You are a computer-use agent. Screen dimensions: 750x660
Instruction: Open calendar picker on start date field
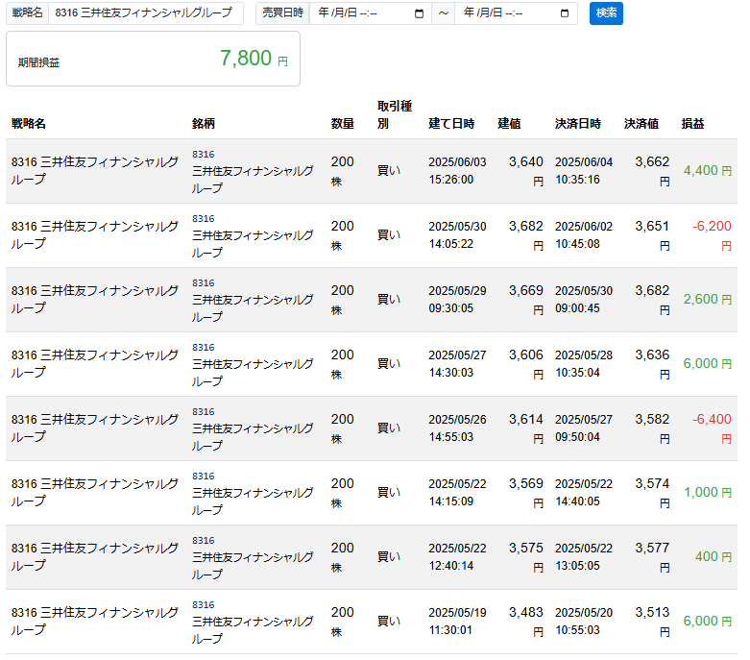[x=419, y=13]
